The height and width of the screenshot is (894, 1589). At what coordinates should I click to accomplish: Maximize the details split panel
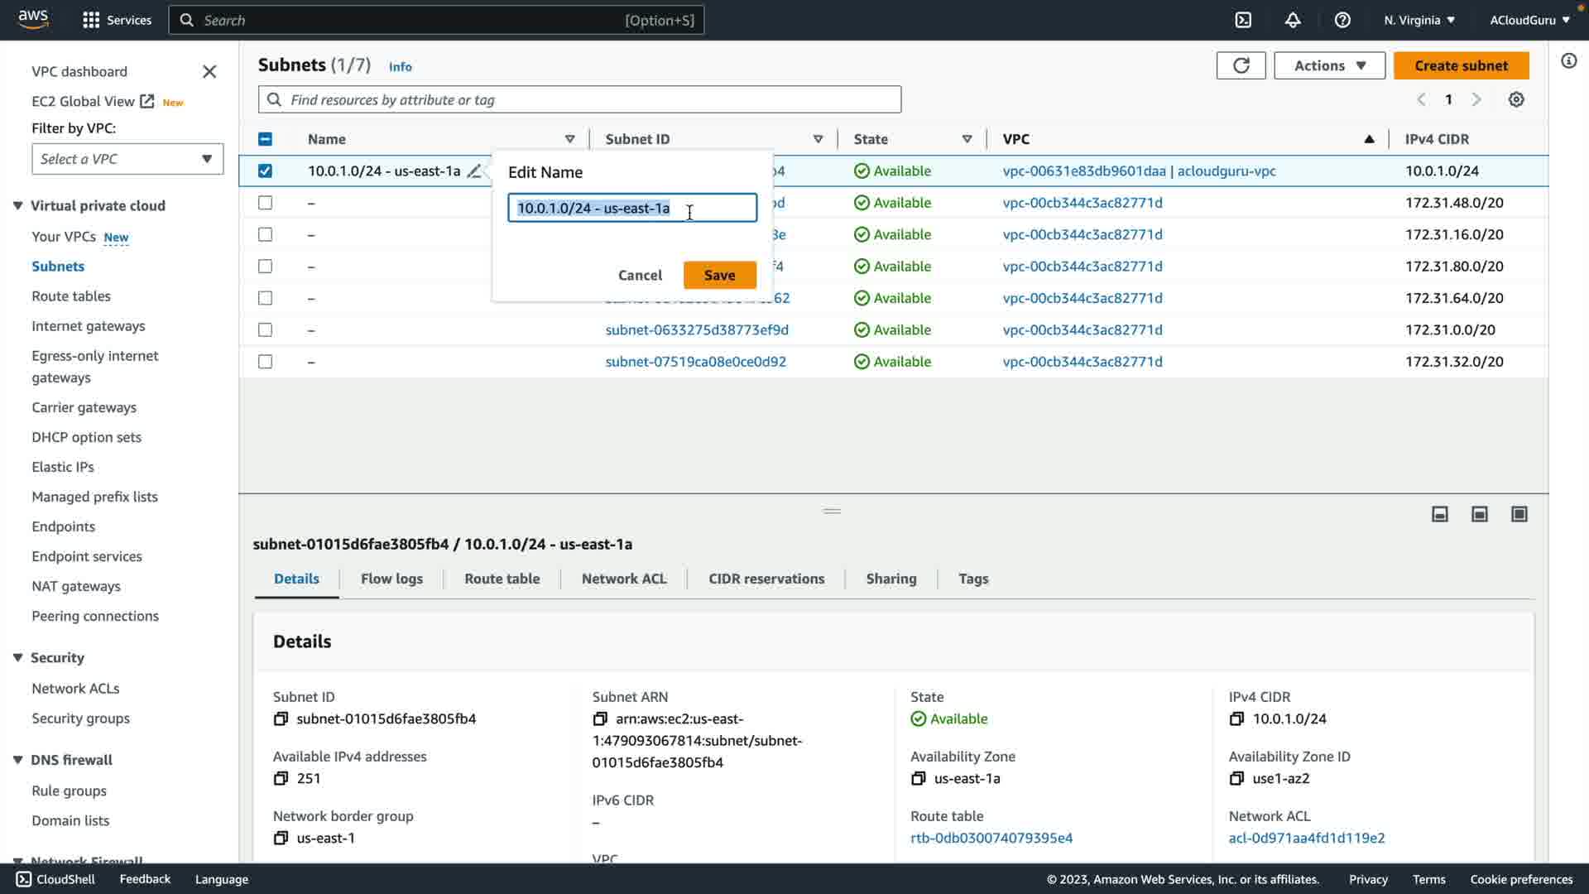1519,514
